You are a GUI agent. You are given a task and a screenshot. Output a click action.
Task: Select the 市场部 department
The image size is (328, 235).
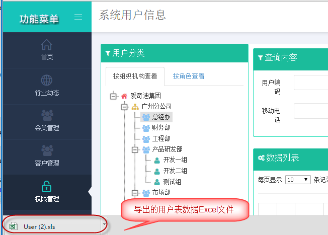tap(161, 193)
